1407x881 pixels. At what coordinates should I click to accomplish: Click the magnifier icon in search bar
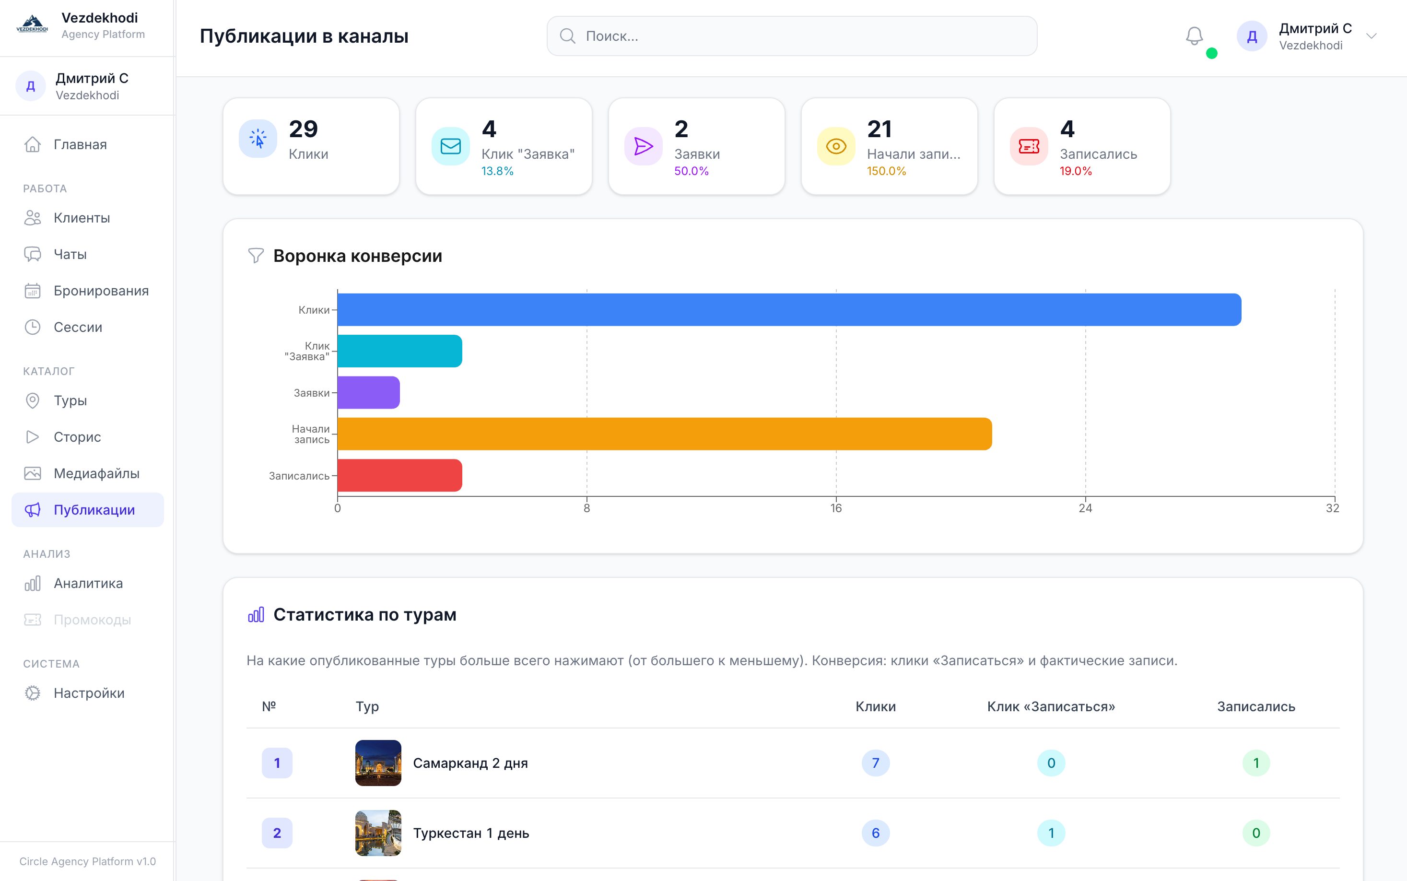[x=567, y=36]
